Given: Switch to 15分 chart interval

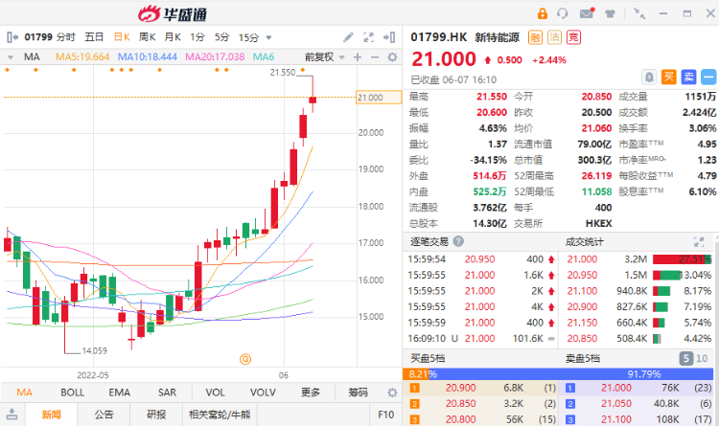Looking at the screenshot, I should tap(248, 37).
